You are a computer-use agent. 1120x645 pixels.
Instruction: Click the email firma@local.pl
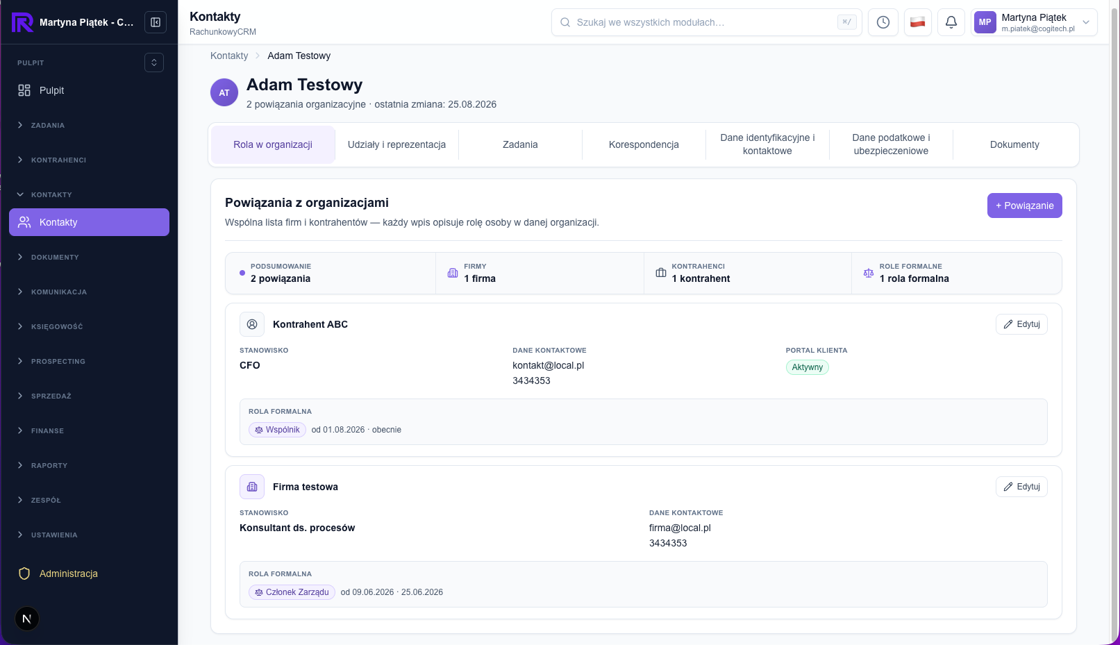tap(680, 528)
